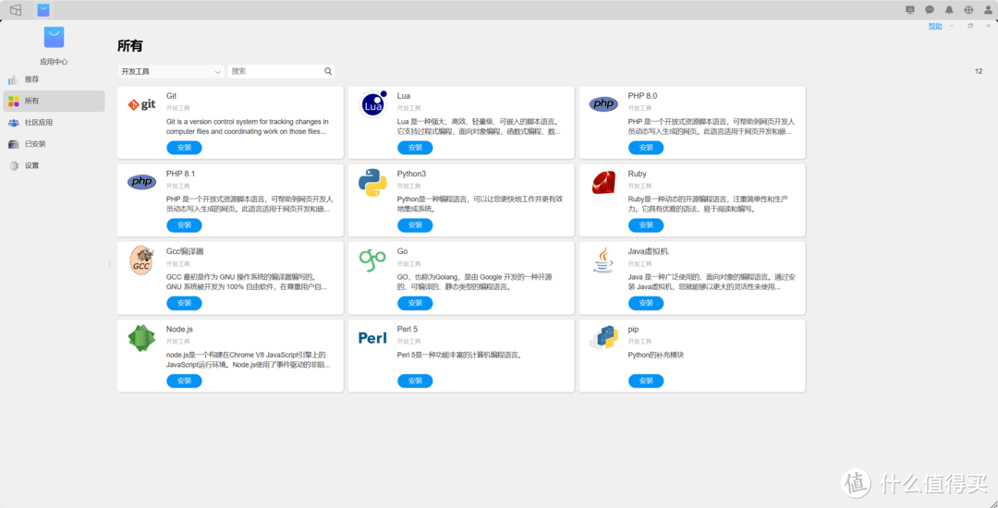Click the pip description Python的补充模块
Viewport: 998px width, 508px height.
point(654,355)
